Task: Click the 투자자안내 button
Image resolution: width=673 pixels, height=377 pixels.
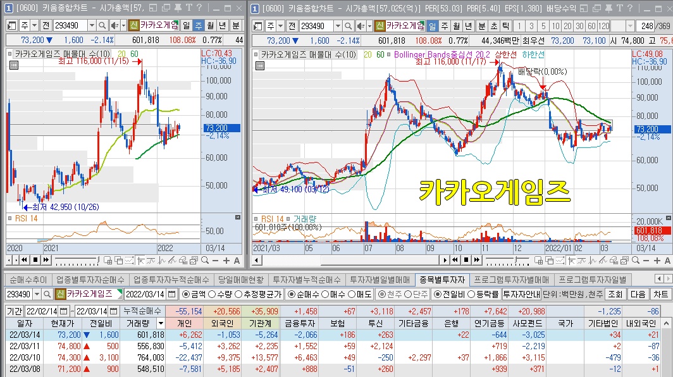Action: tap(521, 294)
